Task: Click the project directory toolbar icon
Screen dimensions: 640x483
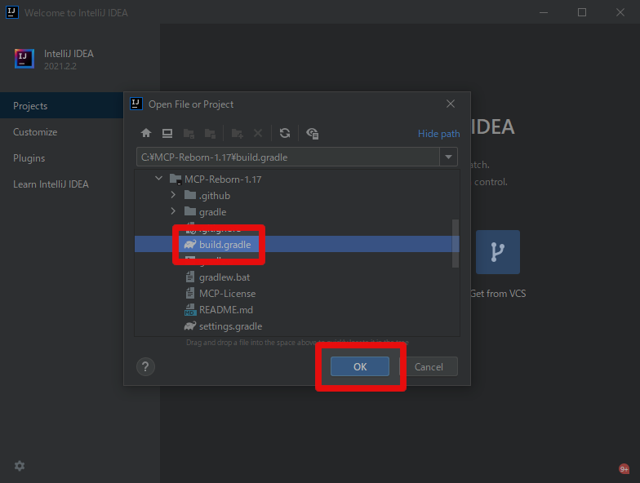Action: pyautogui.click(x=189, y=133)
